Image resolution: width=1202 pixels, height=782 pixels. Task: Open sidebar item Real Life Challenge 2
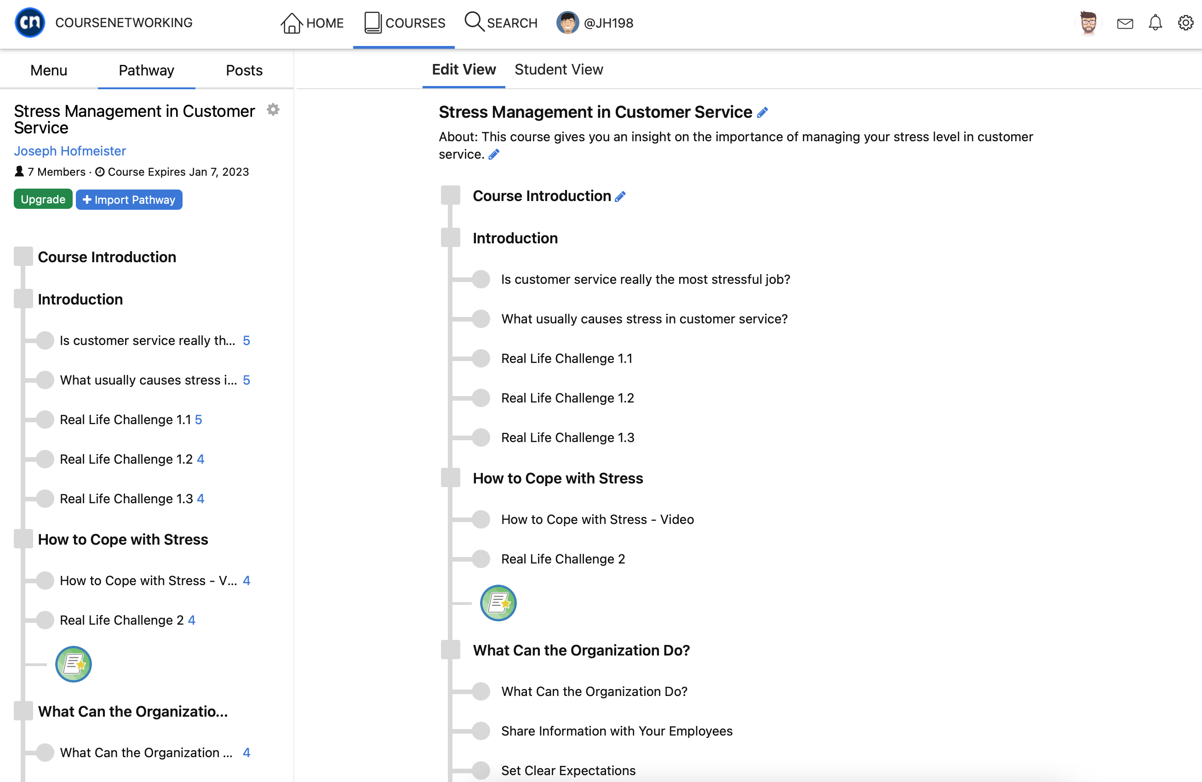click(x=122, y=620)
